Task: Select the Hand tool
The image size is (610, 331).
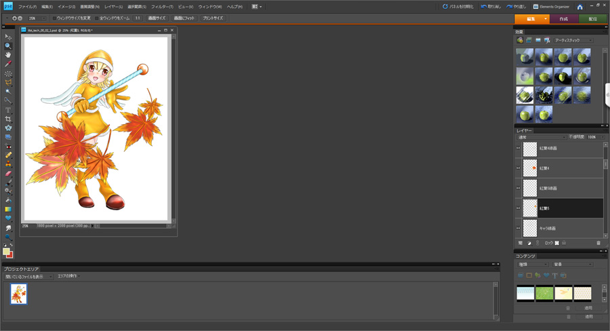Action: (8, 55)
